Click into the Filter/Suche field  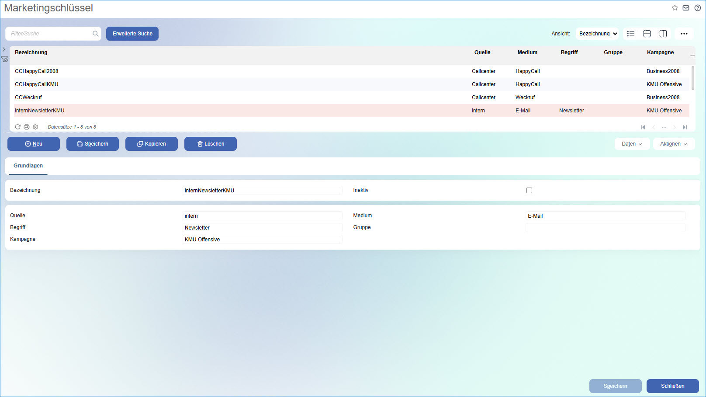point(50,34)
